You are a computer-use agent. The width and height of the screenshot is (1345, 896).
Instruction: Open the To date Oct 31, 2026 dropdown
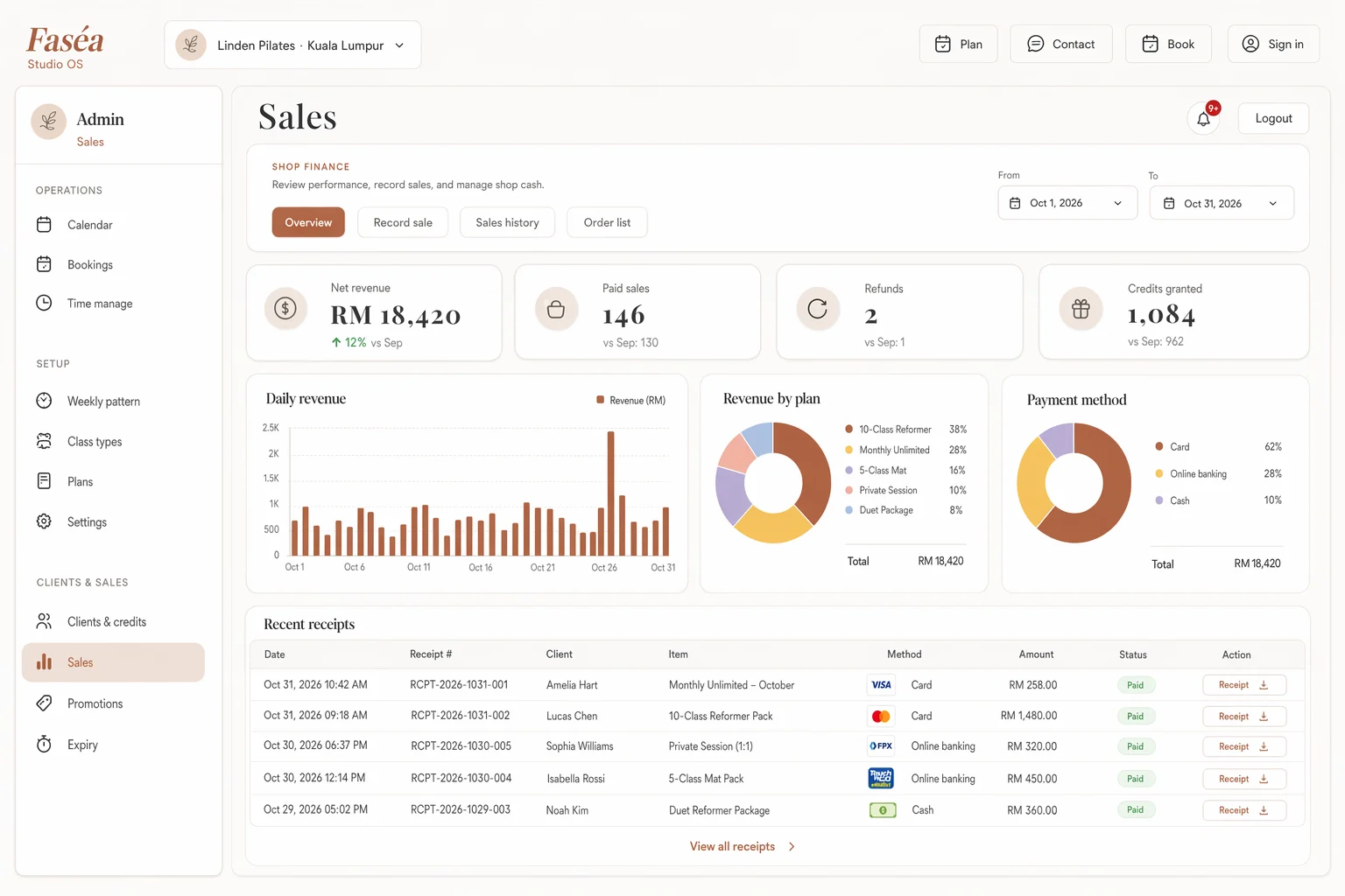[1222, 203]
